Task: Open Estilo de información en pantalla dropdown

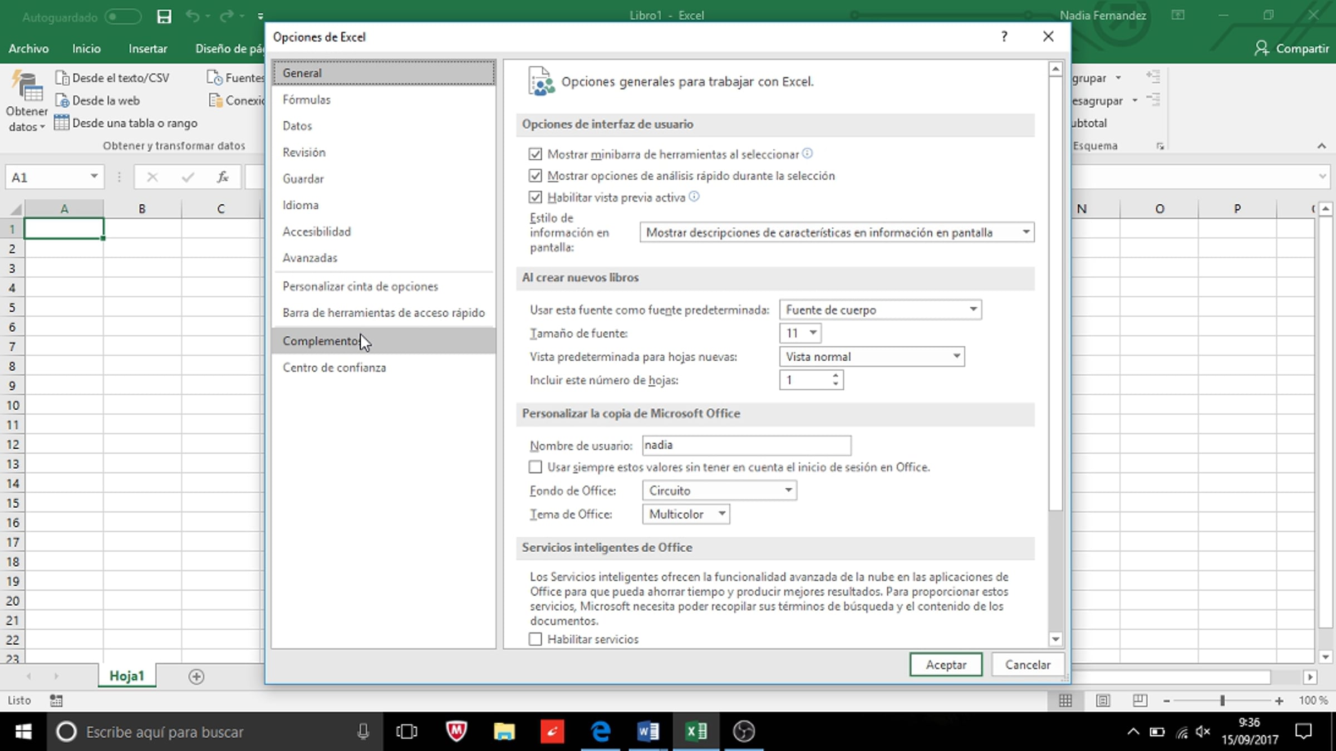Action: (x=837, y=232)
